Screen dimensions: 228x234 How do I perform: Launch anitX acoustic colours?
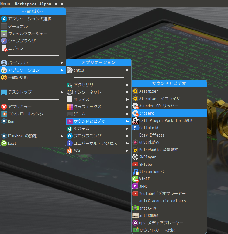169,201
